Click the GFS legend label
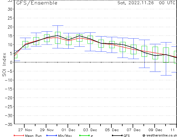This screenshot has height=137, width=177. point(126,136)
